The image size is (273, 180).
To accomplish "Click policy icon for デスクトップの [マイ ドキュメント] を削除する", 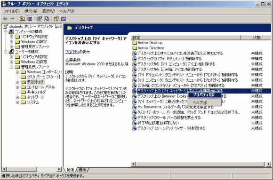I will (134, 59).
